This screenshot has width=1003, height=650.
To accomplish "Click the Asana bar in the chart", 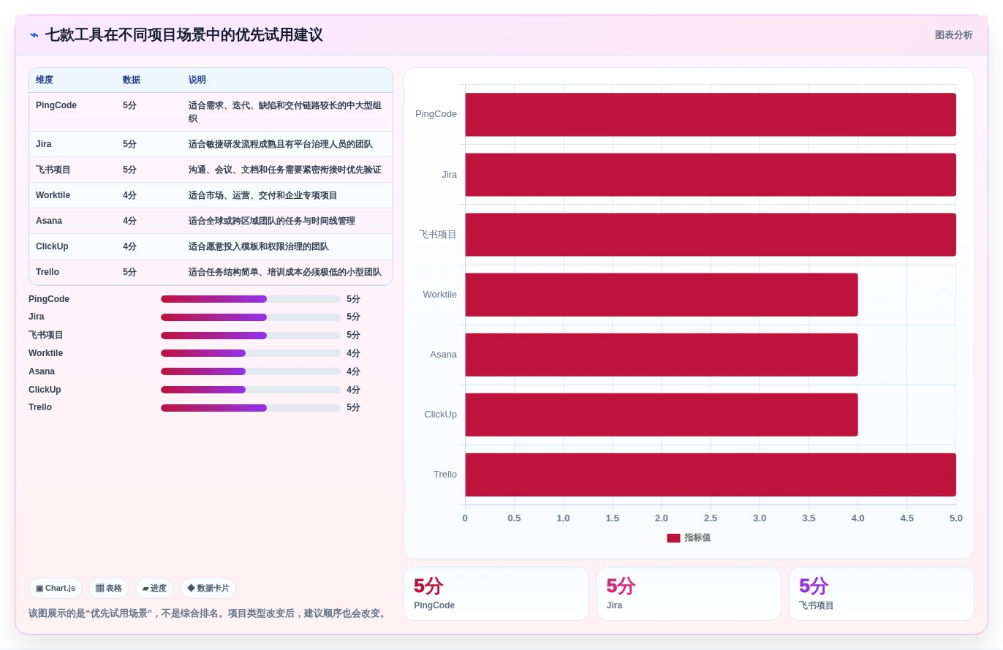I will point(662,354).
